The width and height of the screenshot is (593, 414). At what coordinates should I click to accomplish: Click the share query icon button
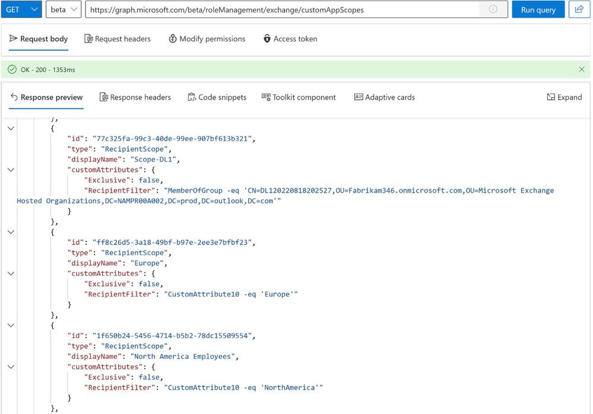[x=579, y=9]
